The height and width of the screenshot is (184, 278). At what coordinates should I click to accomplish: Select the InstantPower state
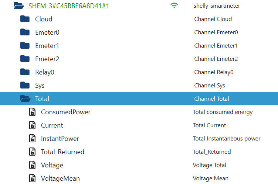(x=60, y=139)
